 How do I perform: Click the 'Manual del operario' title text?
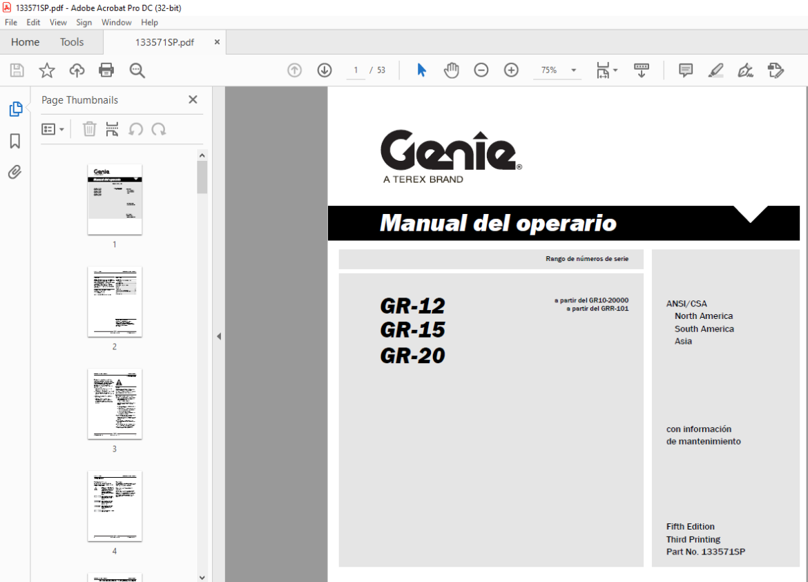pos(498,223)
